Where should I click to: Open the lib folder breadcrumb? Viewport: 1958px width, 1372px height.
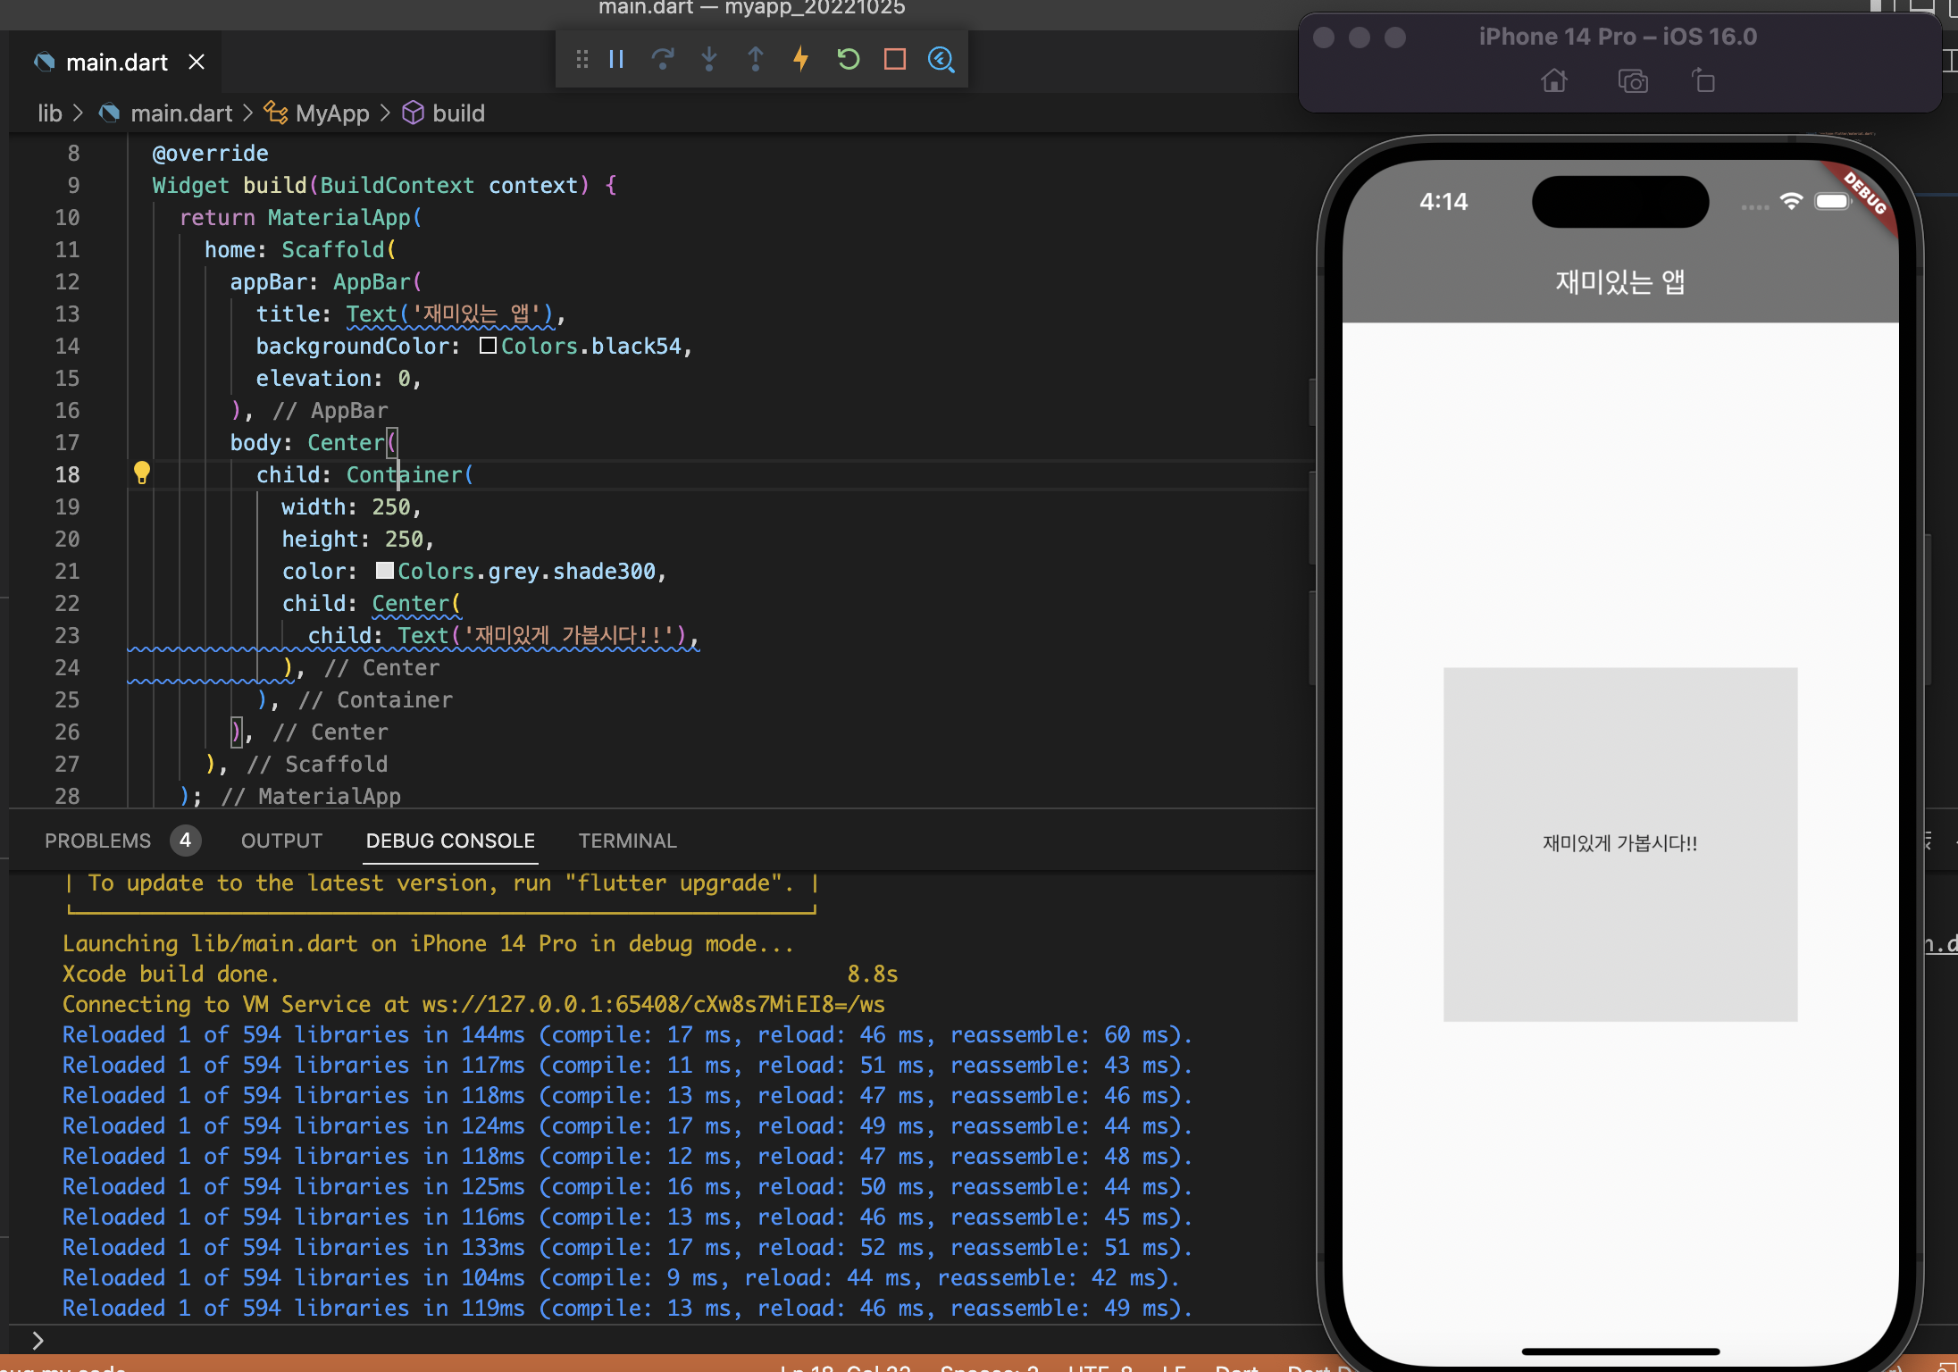click(50, 113)
